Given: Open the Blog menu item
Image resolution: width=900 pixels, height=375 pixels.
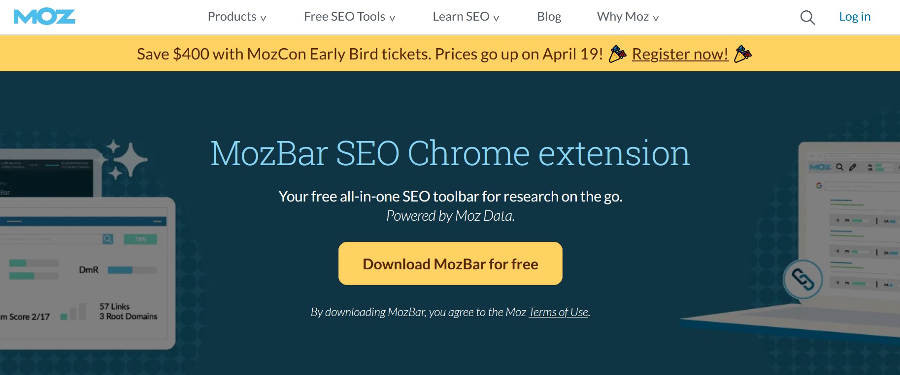Looking at the screenshot, I should (x=549, y=17).
